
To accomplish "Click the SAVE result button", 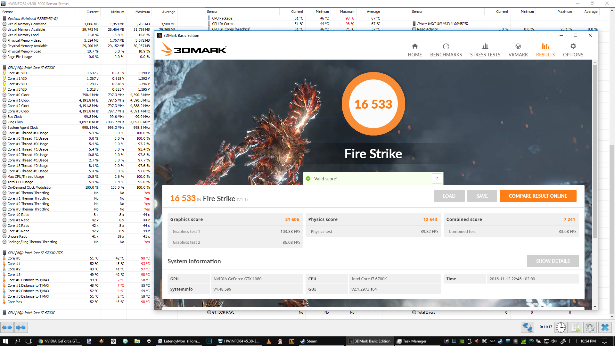I will (x=482, y=196).
